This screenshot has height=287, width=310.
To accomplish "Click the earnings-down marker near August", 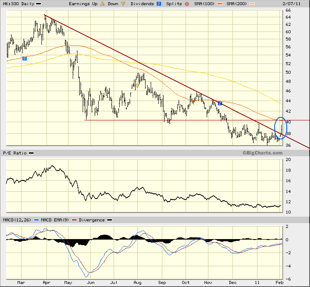I will tap(137, 86).
